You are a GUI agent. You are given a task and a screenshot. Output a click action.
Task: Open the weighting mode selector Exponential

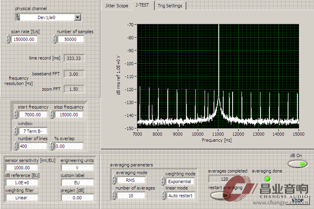(180, 182)
